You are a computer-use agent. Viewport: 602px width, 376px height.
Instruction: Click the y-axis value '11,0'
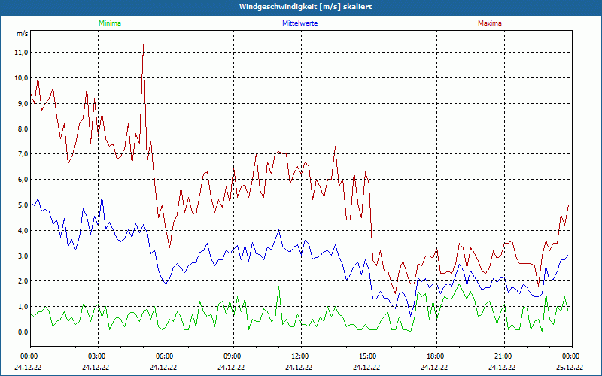tap(22, 53)
